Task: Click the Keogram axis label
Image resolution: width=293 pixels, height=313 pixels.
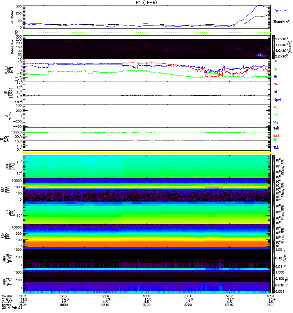Action: tap(12, 47)
